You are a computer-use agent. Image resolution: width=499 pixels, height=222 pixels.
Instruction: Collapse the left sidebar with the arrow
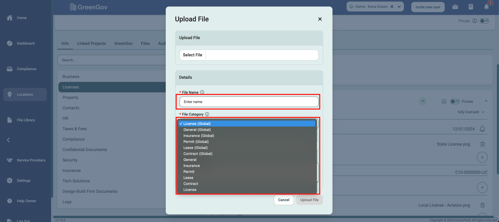coord(8,140)
